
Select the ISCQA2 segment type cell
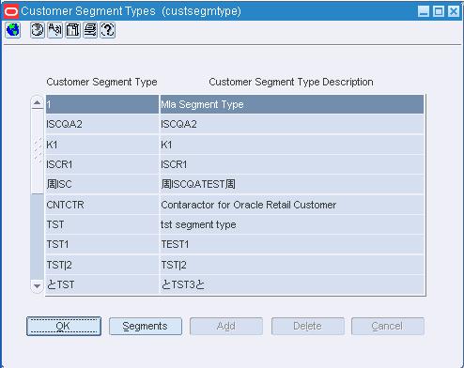coord(102,124)
